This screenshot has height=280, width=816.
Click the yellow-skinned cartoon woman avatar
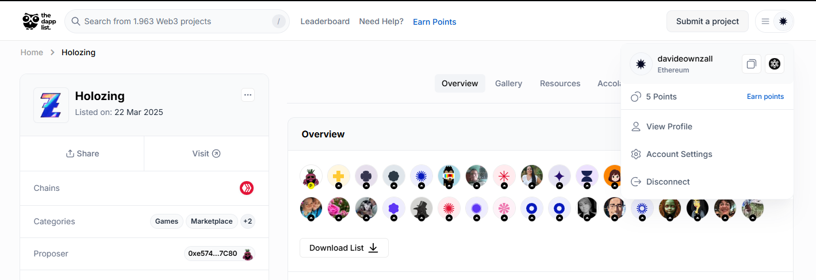698,208
